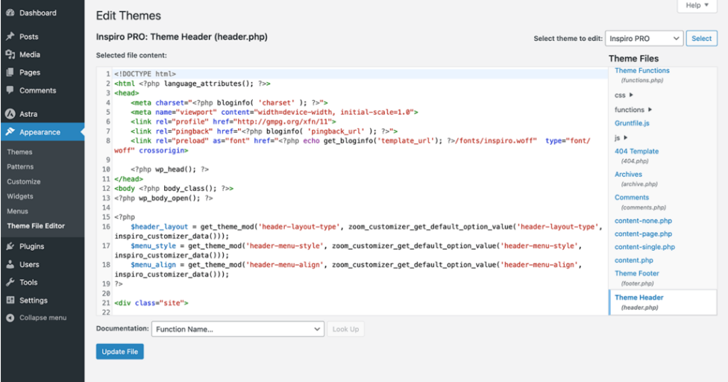Click the Media icon in sidebar
The image size is (728, 382).
pos(10,54)
